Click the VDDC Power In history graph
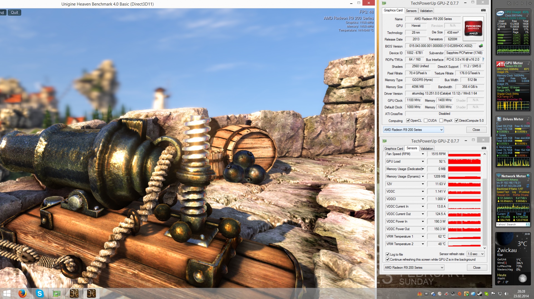This screenshot has height=299, width=534. click(464, 222)
